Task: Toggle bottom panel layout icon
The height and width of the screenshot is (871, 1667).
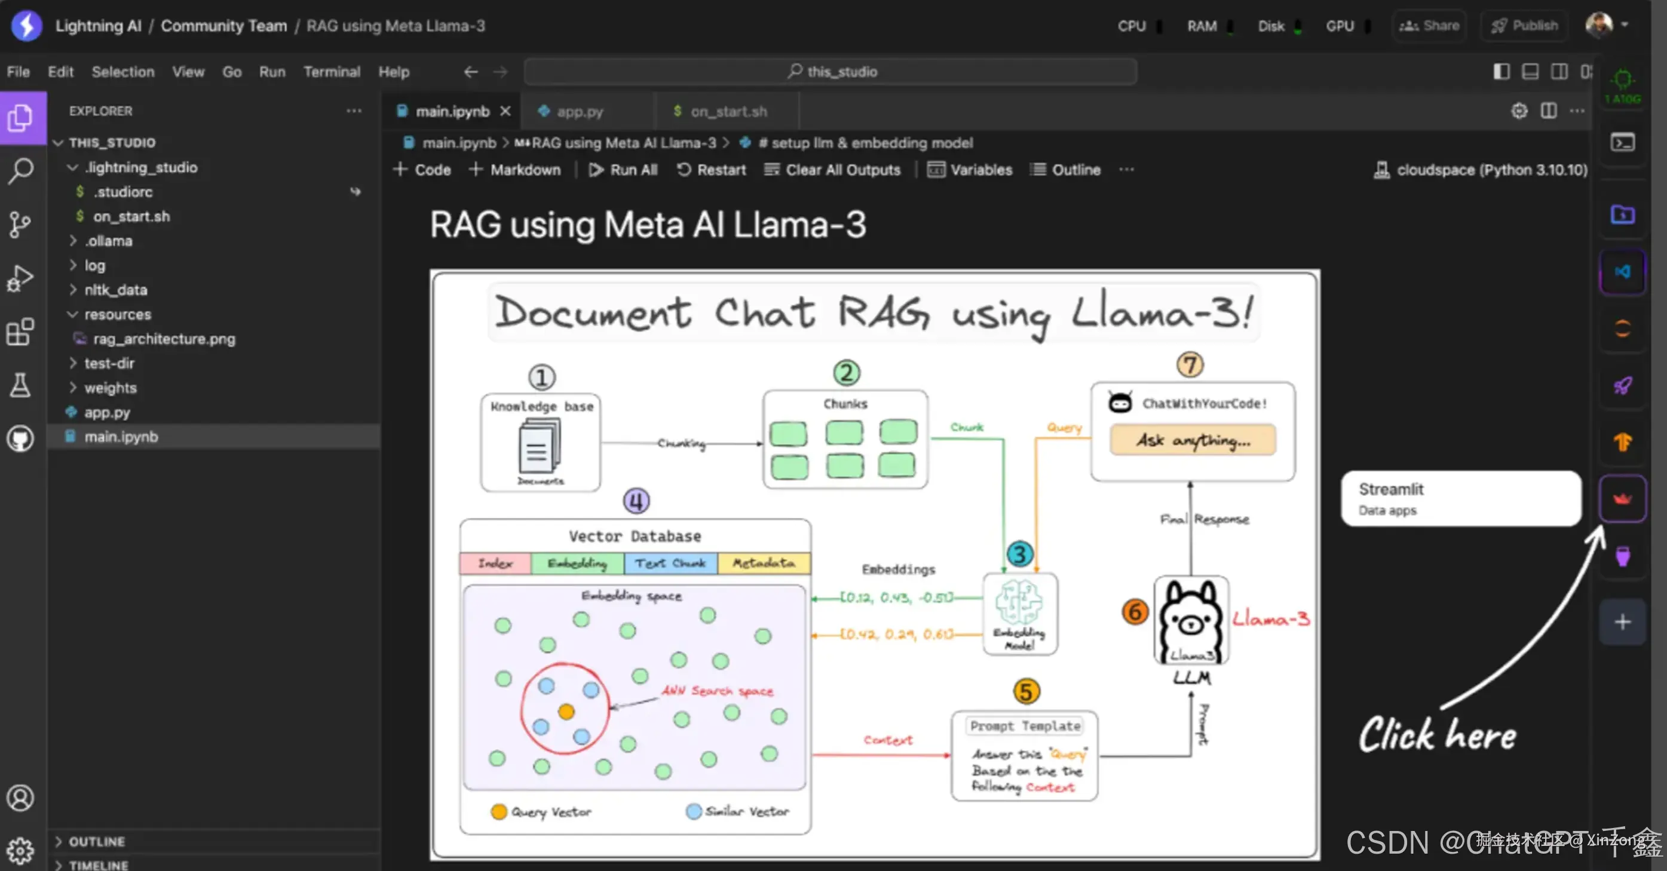Action: coord(1530,71)
